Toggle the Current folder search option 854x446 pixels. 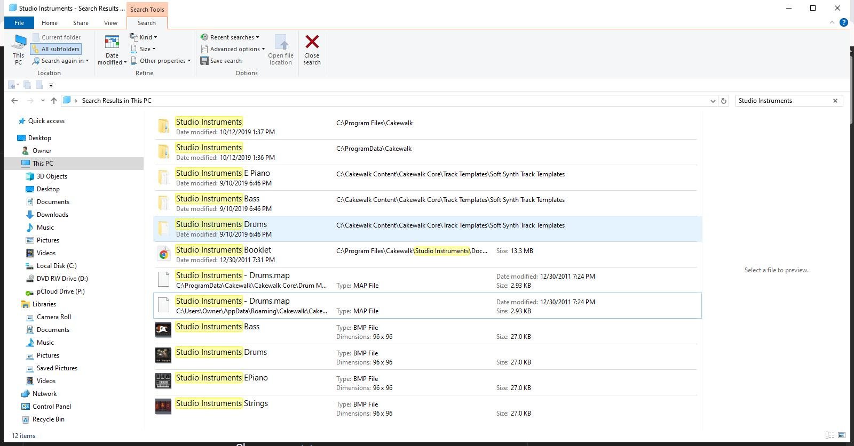(57, 37)
